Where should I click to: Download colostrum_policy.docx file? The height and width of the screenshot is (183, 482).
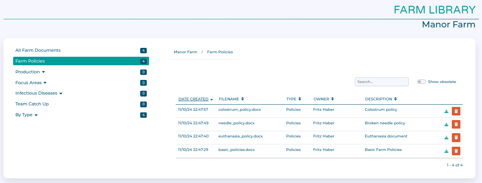446,111
